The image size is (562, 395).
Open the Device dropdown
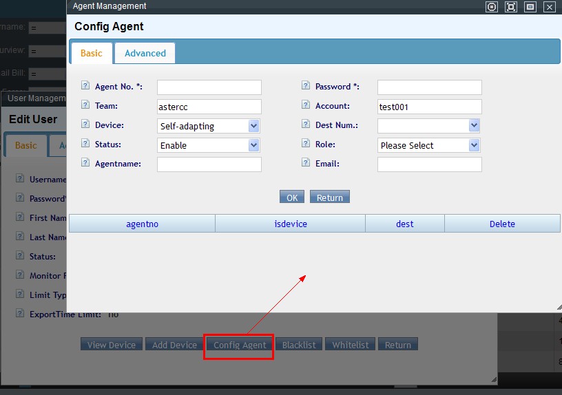point(253,126)
